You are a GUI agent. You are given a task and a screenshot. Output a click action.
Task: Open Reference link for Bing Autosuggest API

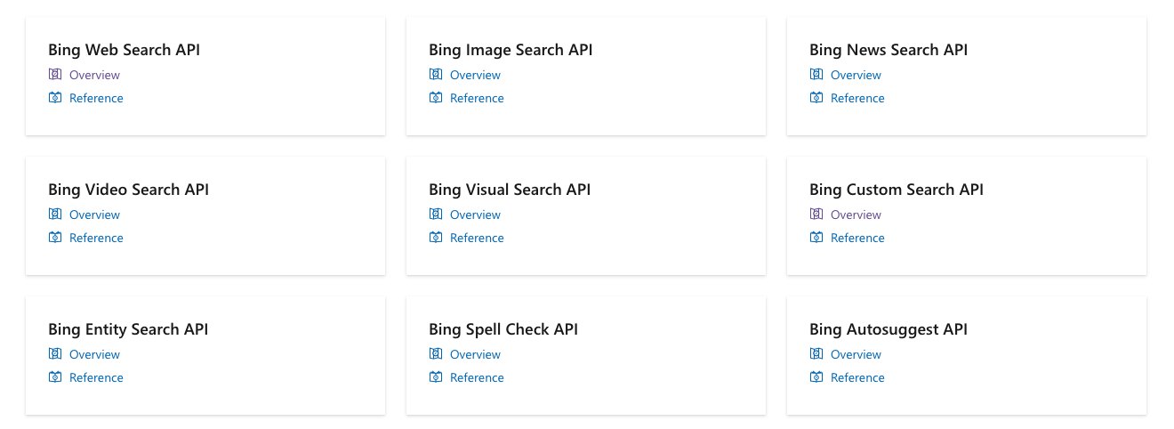[857, 377]
